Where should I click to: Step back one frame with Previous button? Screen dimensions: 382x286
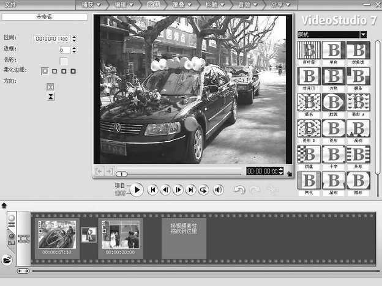click(165, 190)
